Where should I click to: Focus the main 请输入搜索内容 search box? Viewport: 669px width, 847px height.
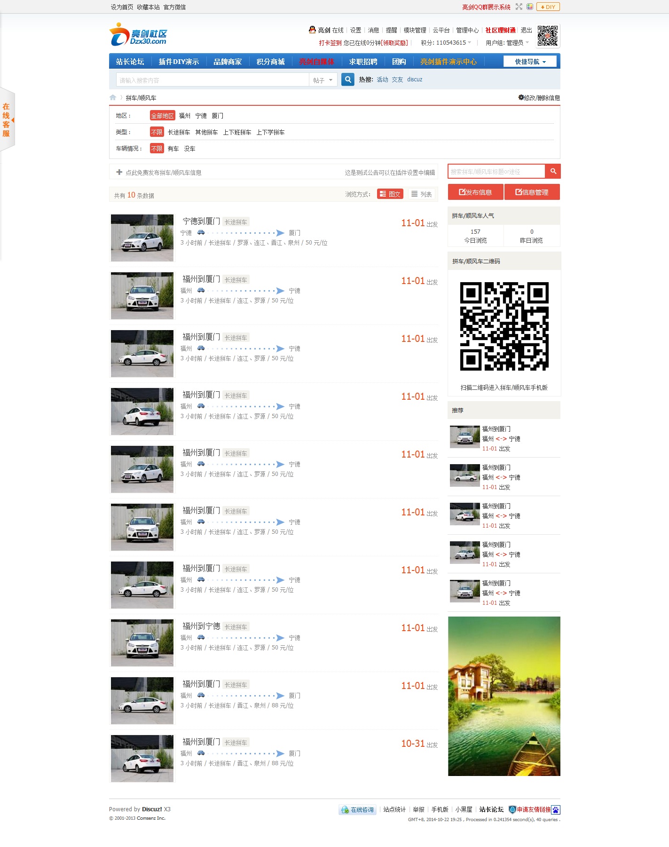(x=212, y=80)
